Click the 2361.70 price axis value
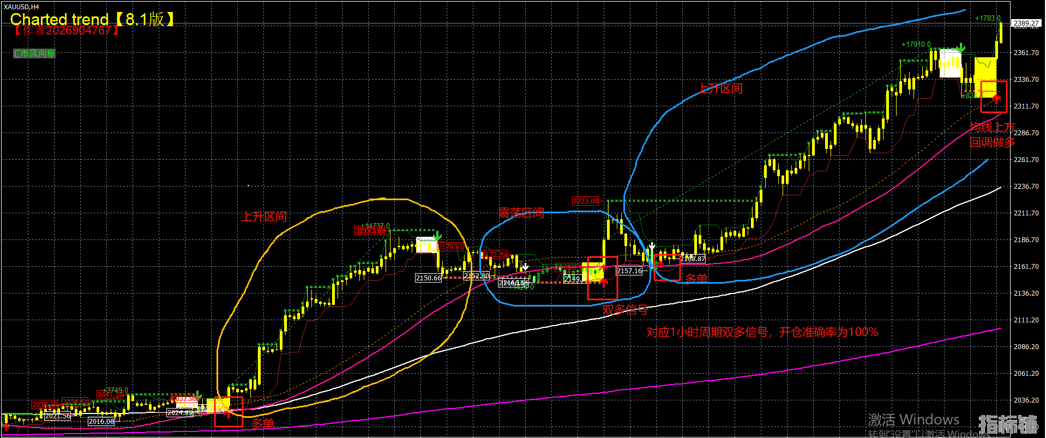1046x438 pixels. pyautogui.click(x=1026, y=53)
